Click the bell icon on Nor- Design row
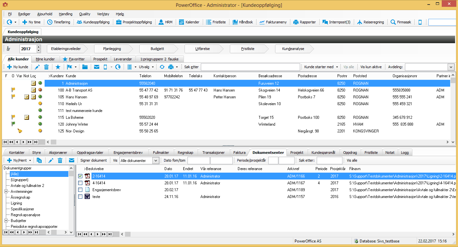 [x=20, y=131]
